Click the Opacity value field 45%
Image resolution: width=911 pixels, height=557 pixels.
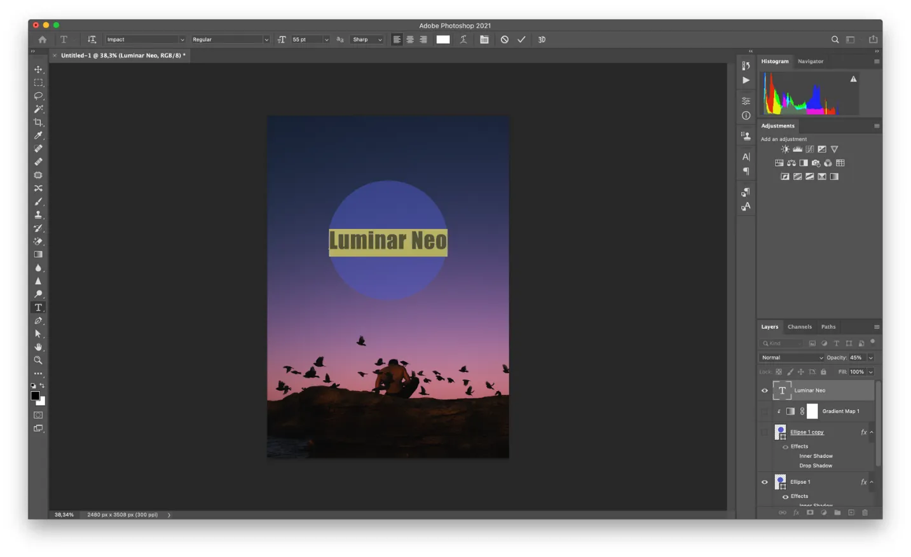[857, 358]
